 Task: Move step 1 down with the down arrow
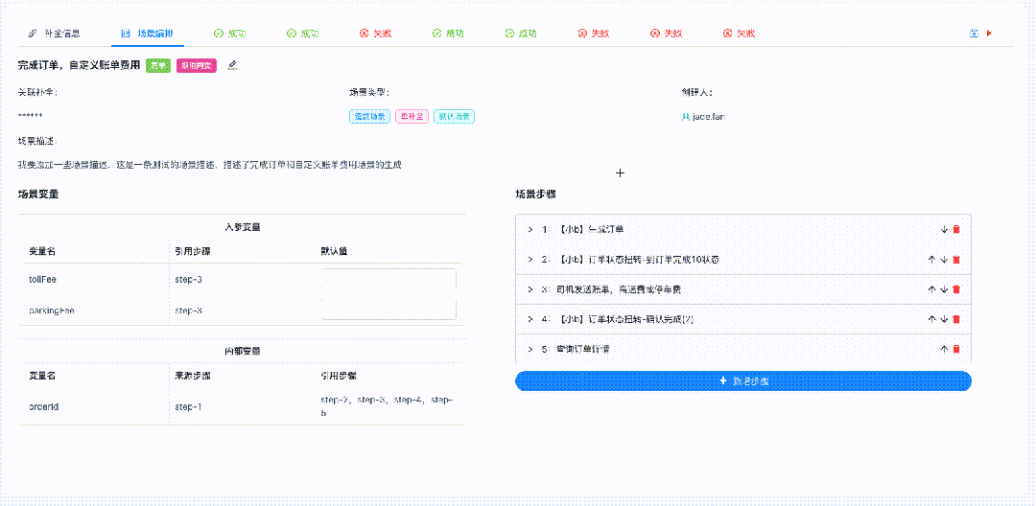(944, 230)
